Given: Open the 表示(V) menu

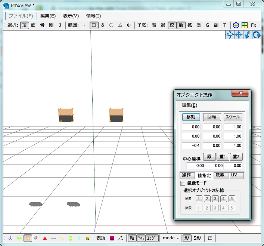Looking at the screenshot, I should click(x=71, y=16).
